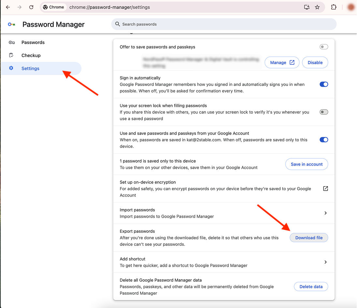The width and height of the screenshot is (357, 308).
Task: Disable 'Sign in automatically'
Action: [323, 84]
